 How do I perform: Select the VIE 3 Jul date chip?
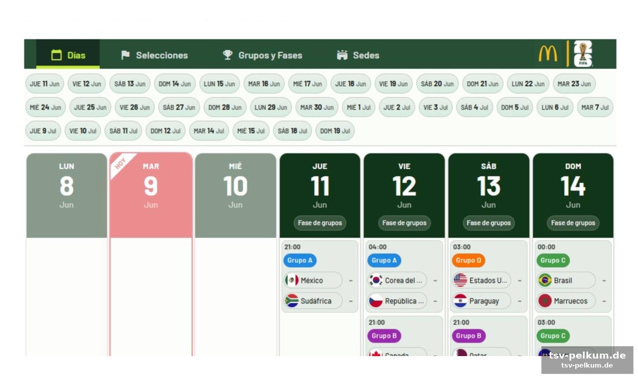pyautogui.click(x=435, y=107)
